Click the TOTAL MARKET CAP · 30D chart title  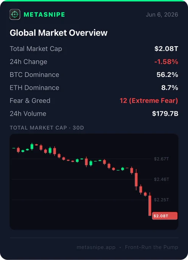[x=47, y=128]
